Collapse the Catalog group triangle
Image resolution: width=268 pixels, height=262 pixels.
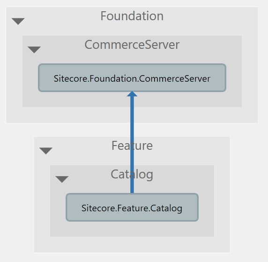pyautogui.click(x=62, y=179)
